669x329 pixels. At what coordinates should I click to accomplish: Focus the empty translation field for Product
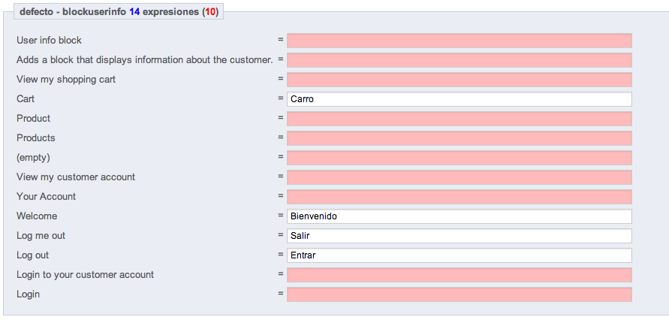[459, 119]
